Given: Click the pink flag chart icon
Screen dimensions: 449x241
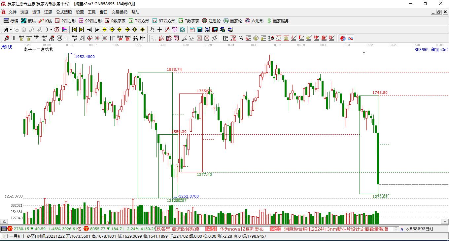Looking at the screenshot, I should [65, 30].
